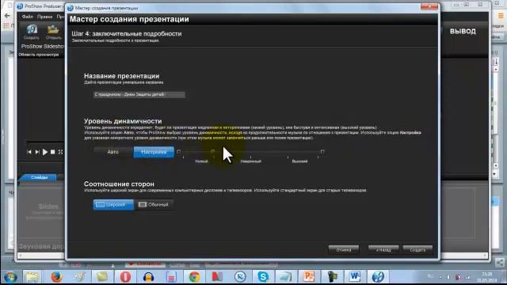This screenshot has height=285, width=507.
Task: Open File Explorer from taskbar
Action: pyautogui.click(x=32, y=277)
